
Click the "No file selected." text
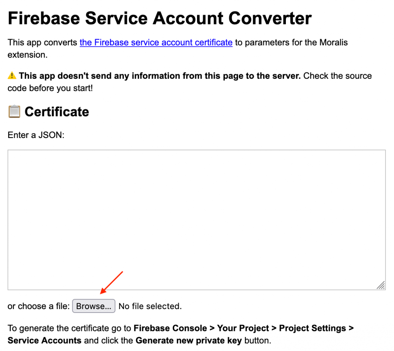[x=150, y=306]
